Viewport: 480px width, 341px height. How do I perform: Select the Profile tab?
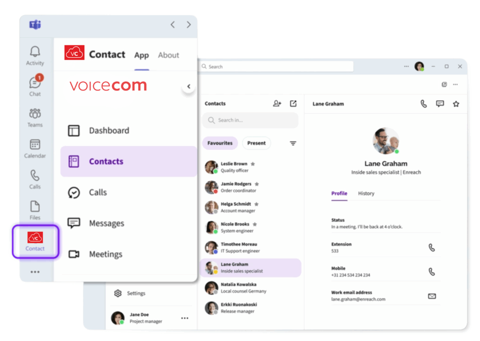[x=339, y=193]
